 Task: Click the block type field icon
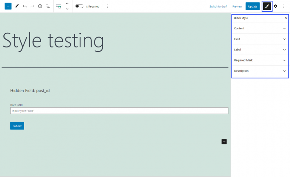59,6
